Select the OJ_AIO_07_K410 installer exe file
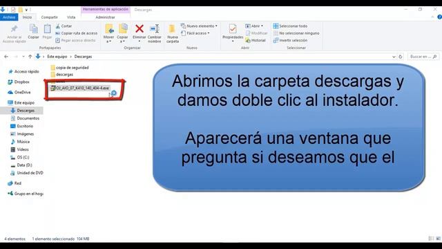Image resolution: width=442 pixels, height=249 pixels. 80,88
